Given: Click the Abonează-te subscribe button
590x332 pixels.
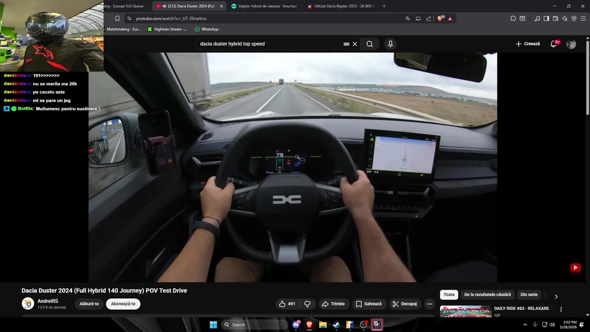Looking at the screenshot, I should click(123, 304).
